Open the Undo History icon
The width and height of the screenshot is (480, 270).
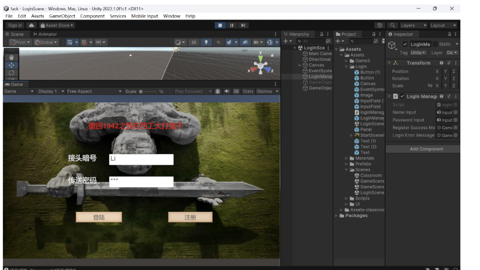point(380,25)
